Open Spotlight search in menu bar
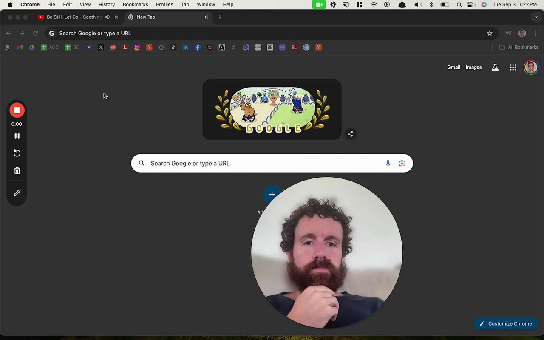This screenshot has width=544, height=340. click(x=459, y=4)
